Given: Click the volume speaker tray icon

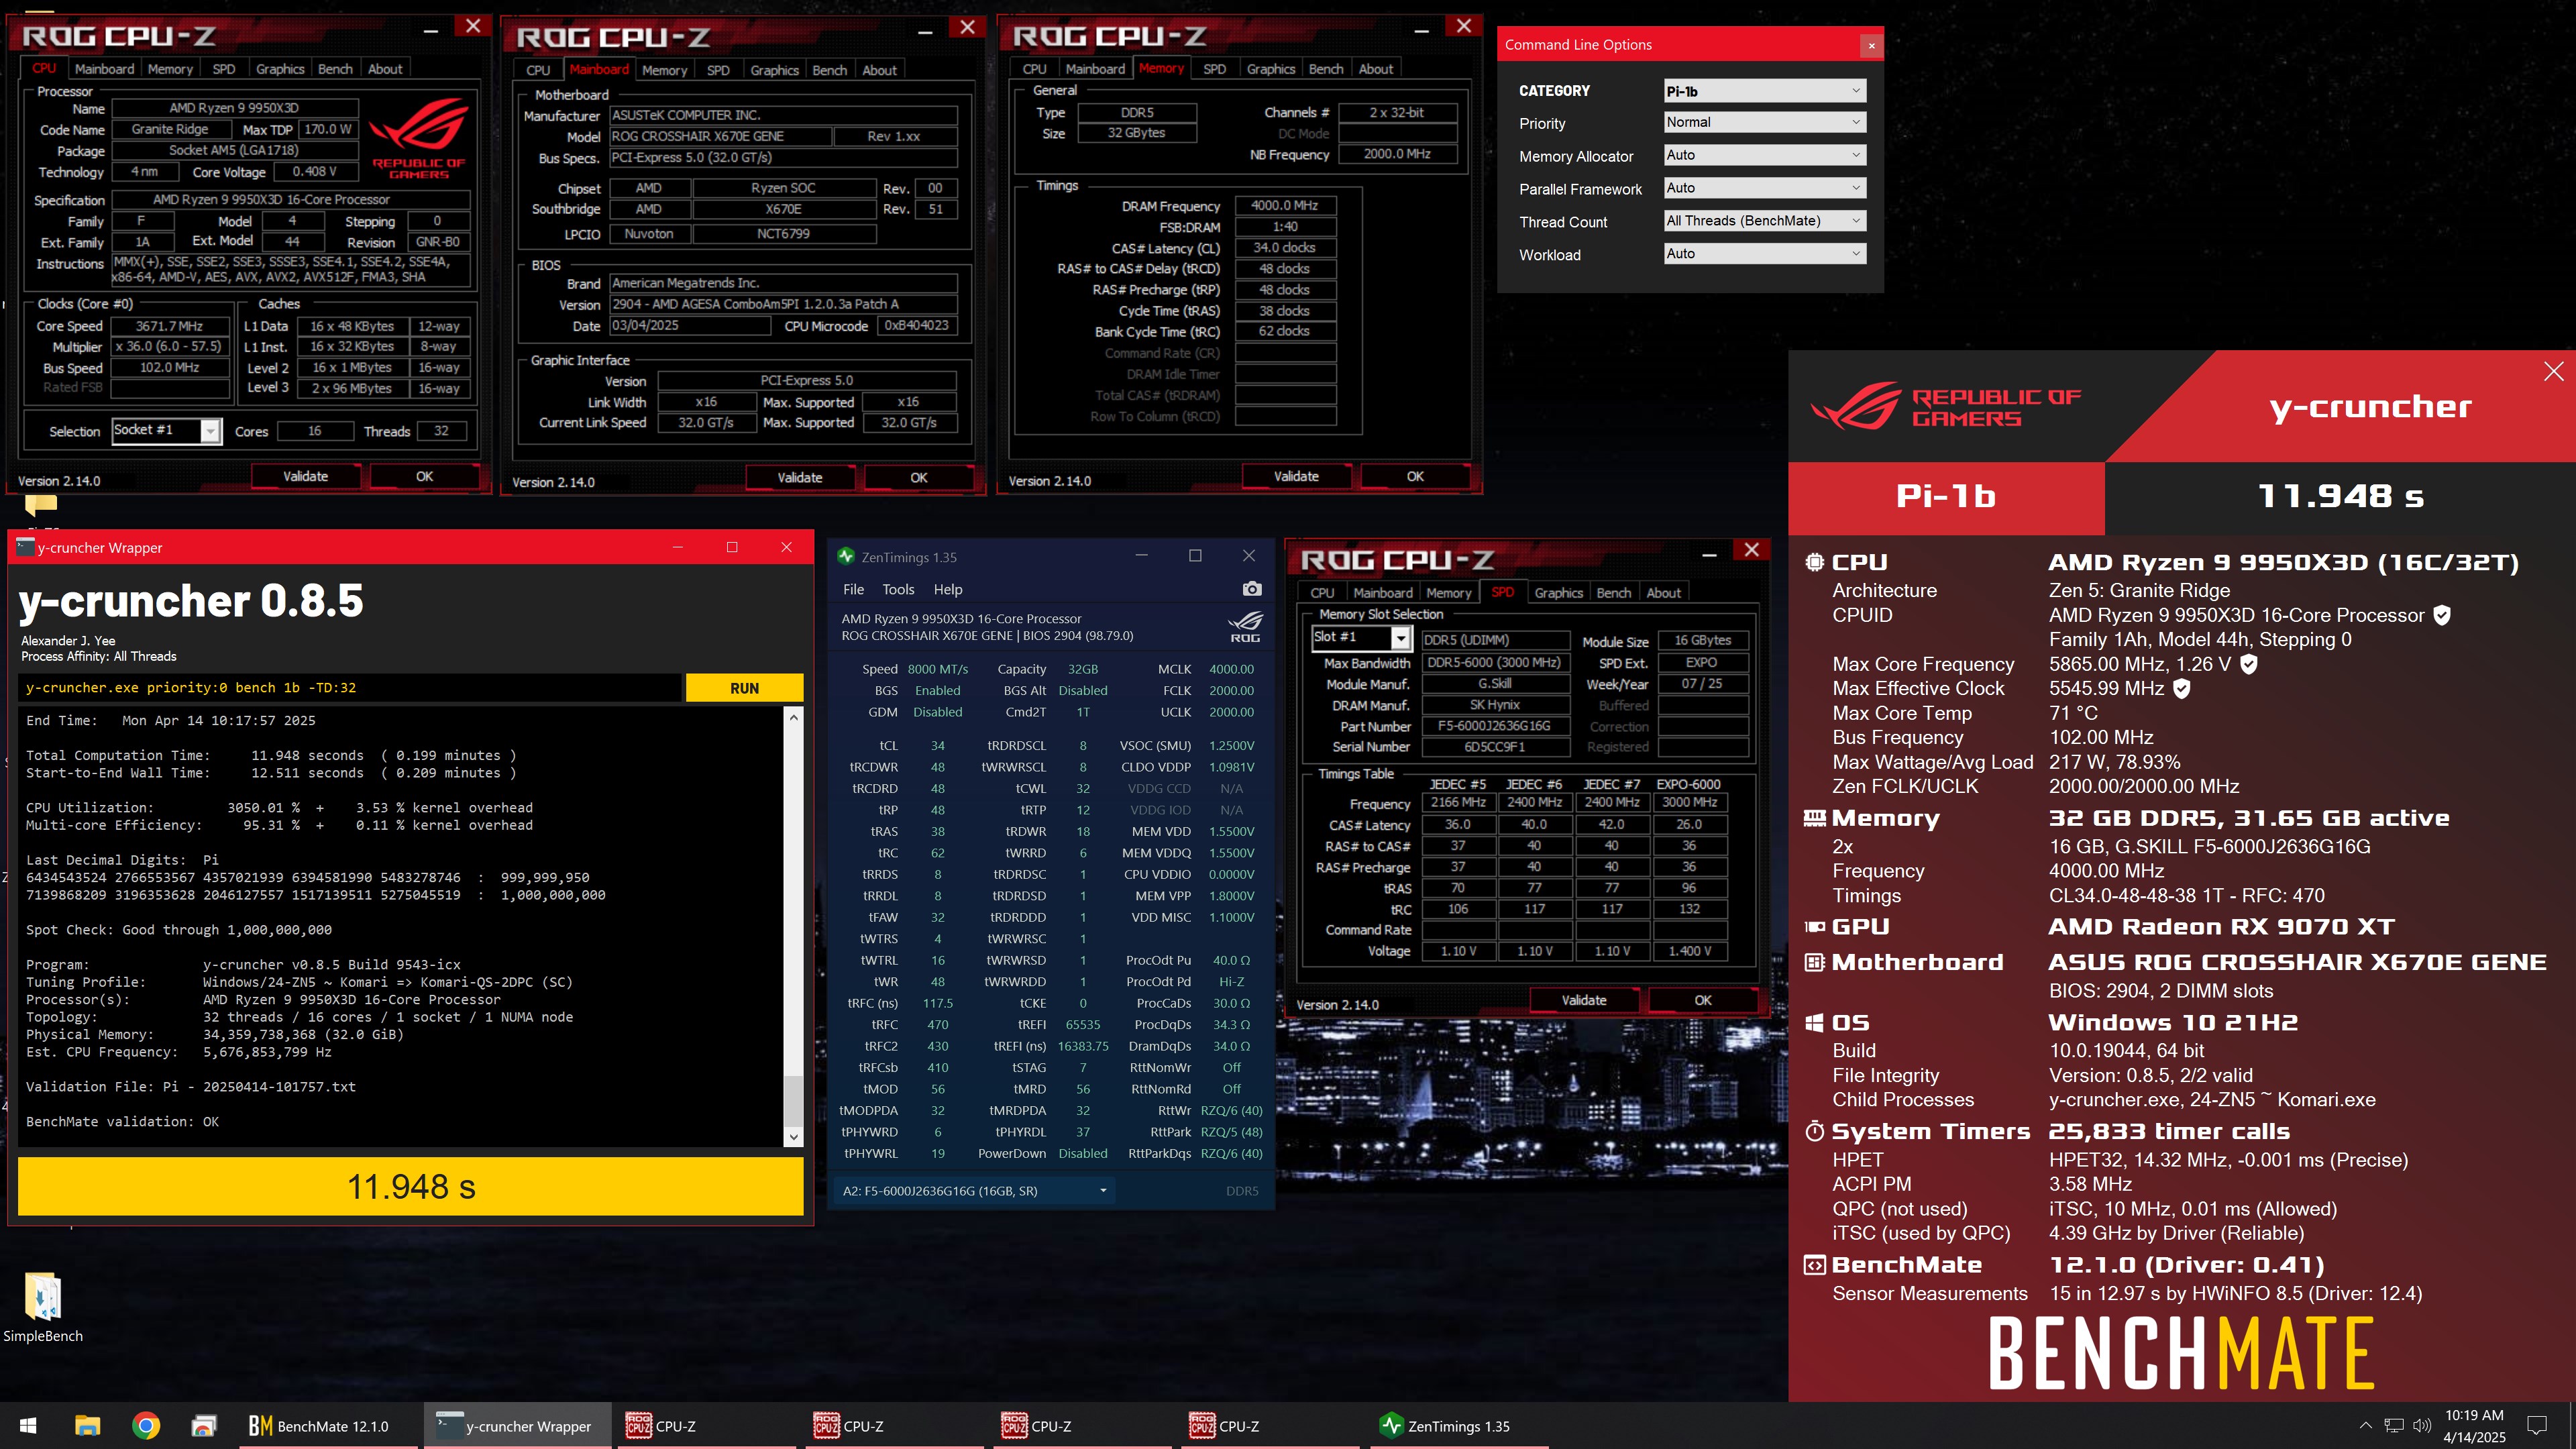Looking at the screenshot, I should [2422, 1426].
